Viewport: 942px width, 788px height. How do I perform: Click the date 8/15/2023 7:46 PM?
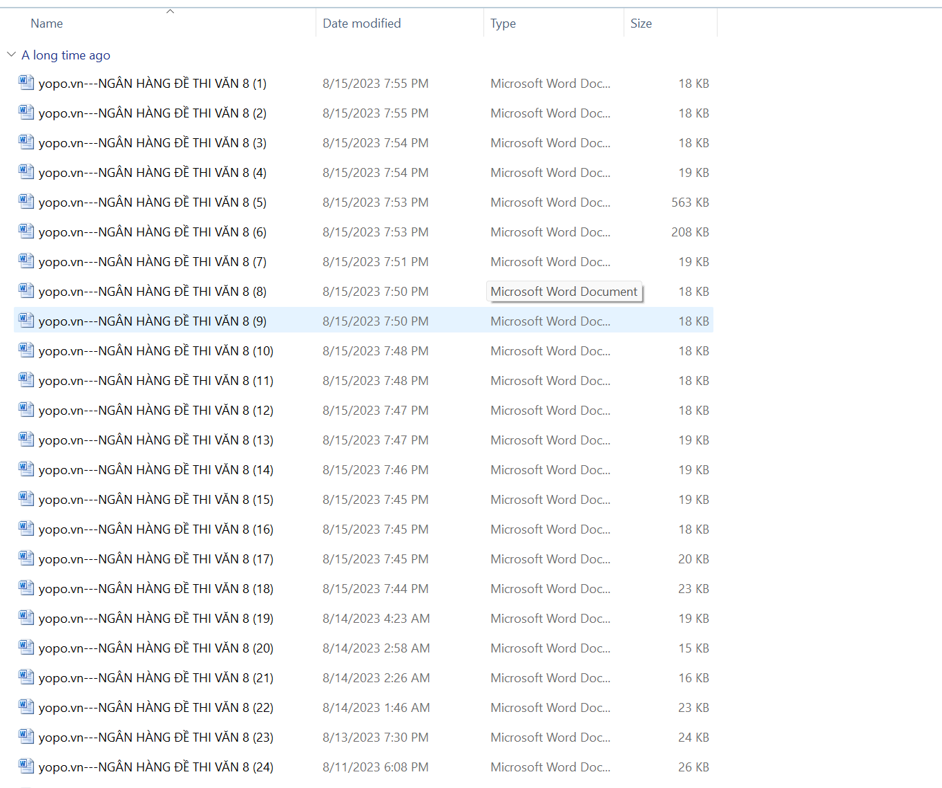[x=376, y=470]
